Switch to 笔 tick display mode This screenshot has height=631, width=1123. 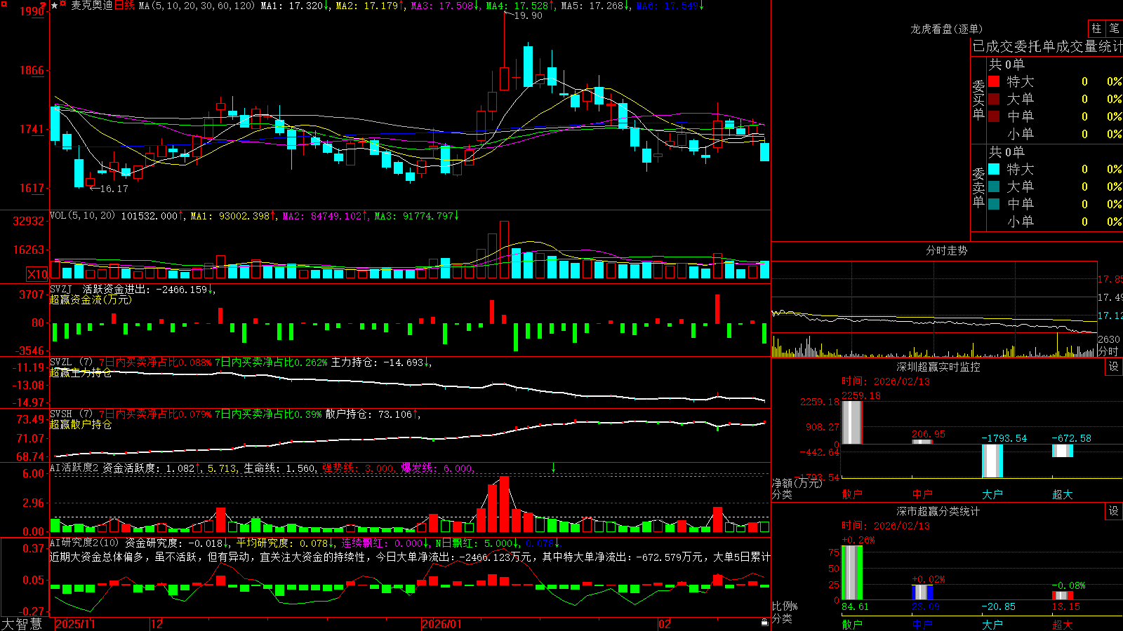[1114, 28]
